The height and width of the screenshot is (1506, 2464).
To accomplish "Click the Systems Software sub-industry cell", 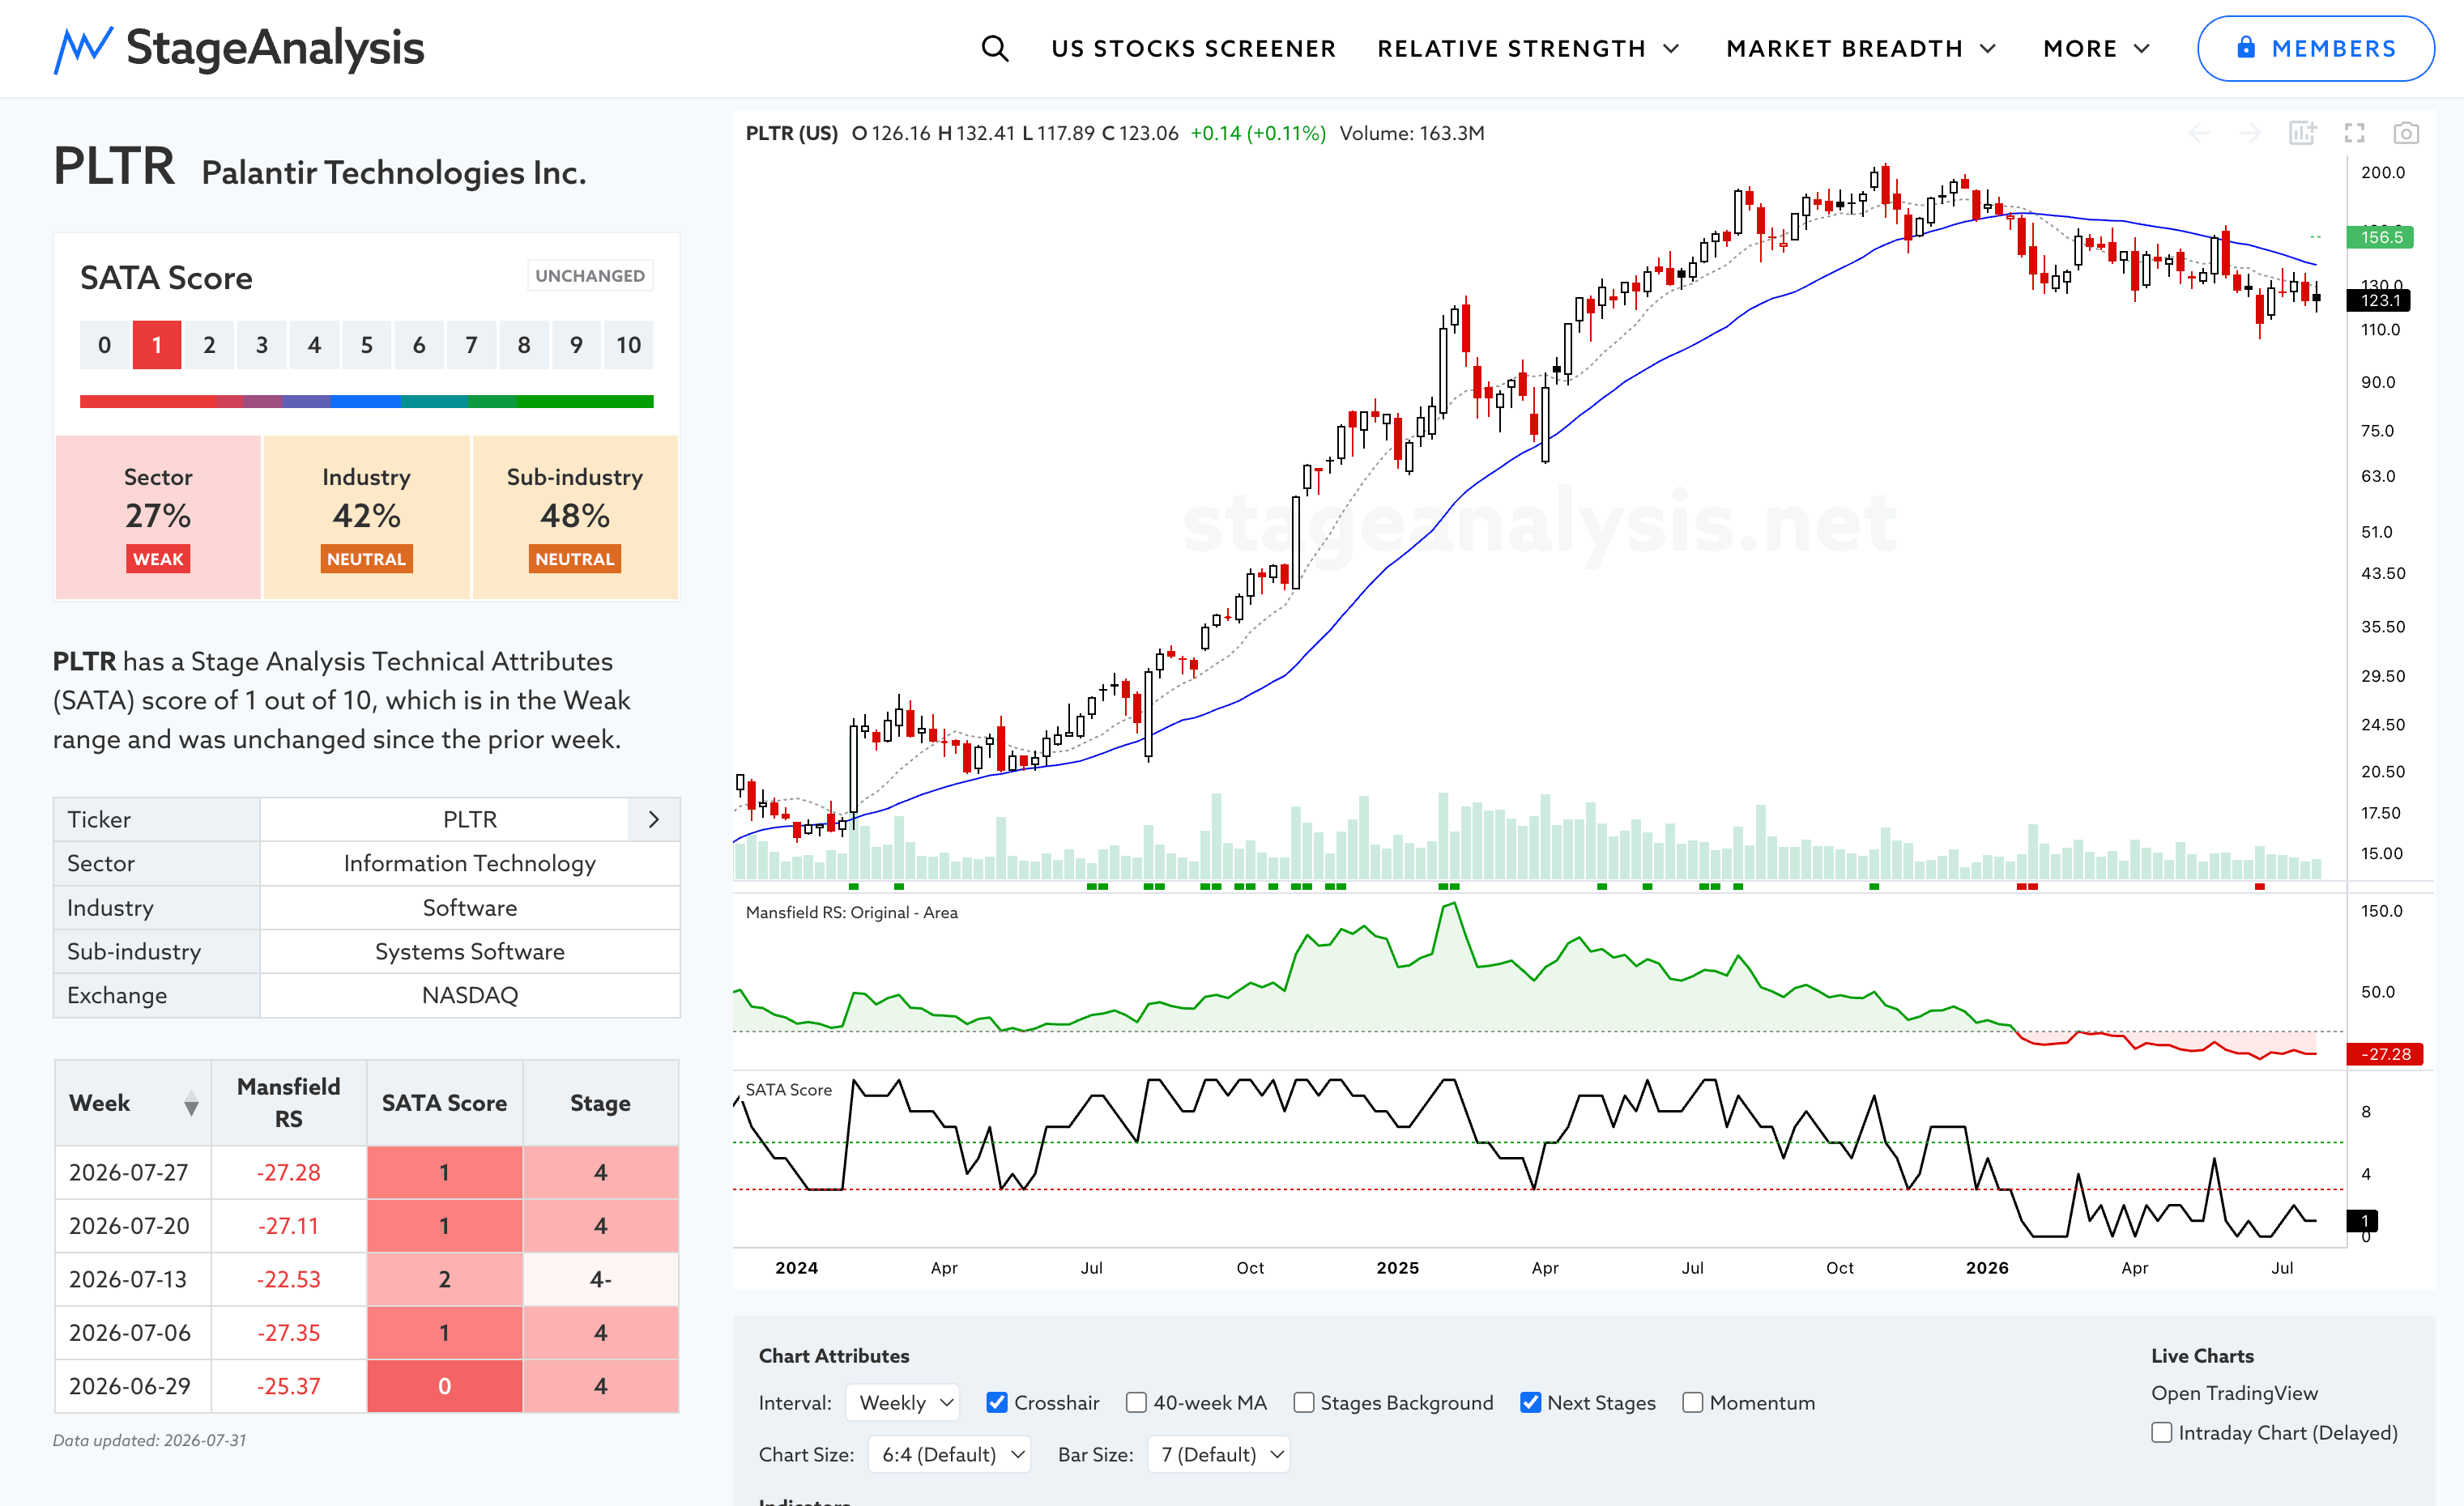I will click(470, 951).
